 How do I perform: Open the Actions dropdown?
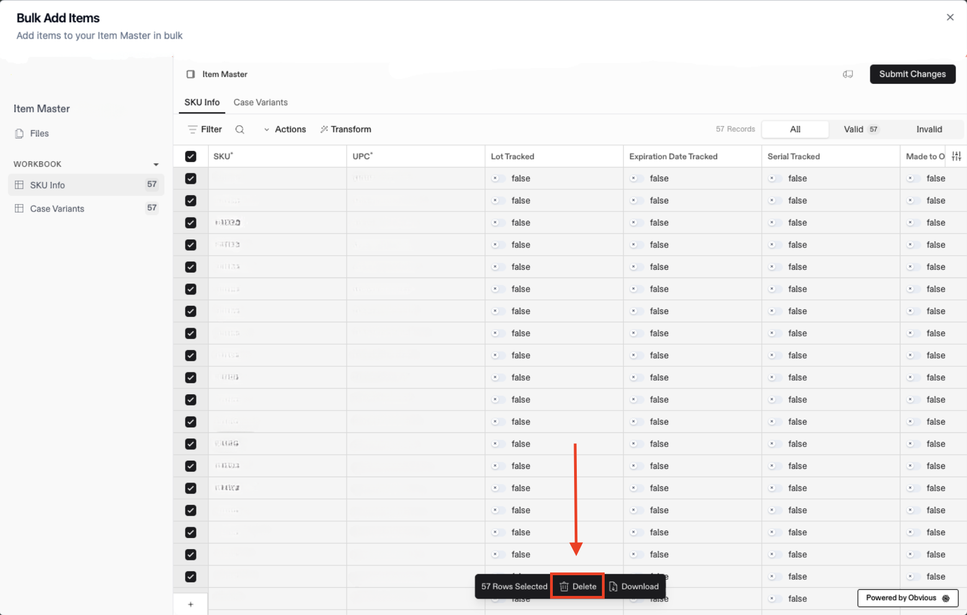285,130
